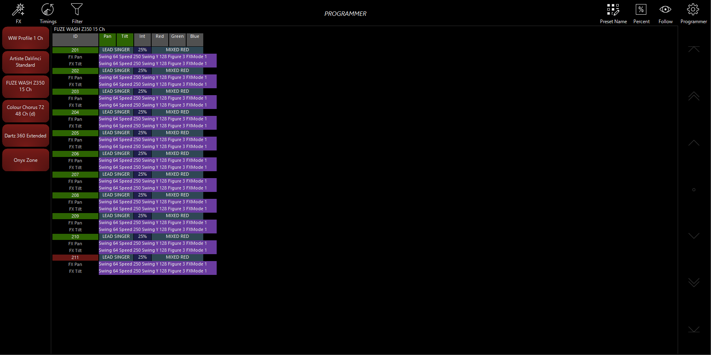Click the Green column header
711x355 pixels.
[x=177, y=40]
